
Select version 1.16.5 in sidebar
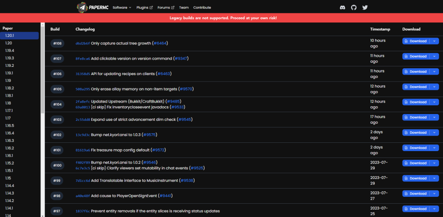coord(10,125)
